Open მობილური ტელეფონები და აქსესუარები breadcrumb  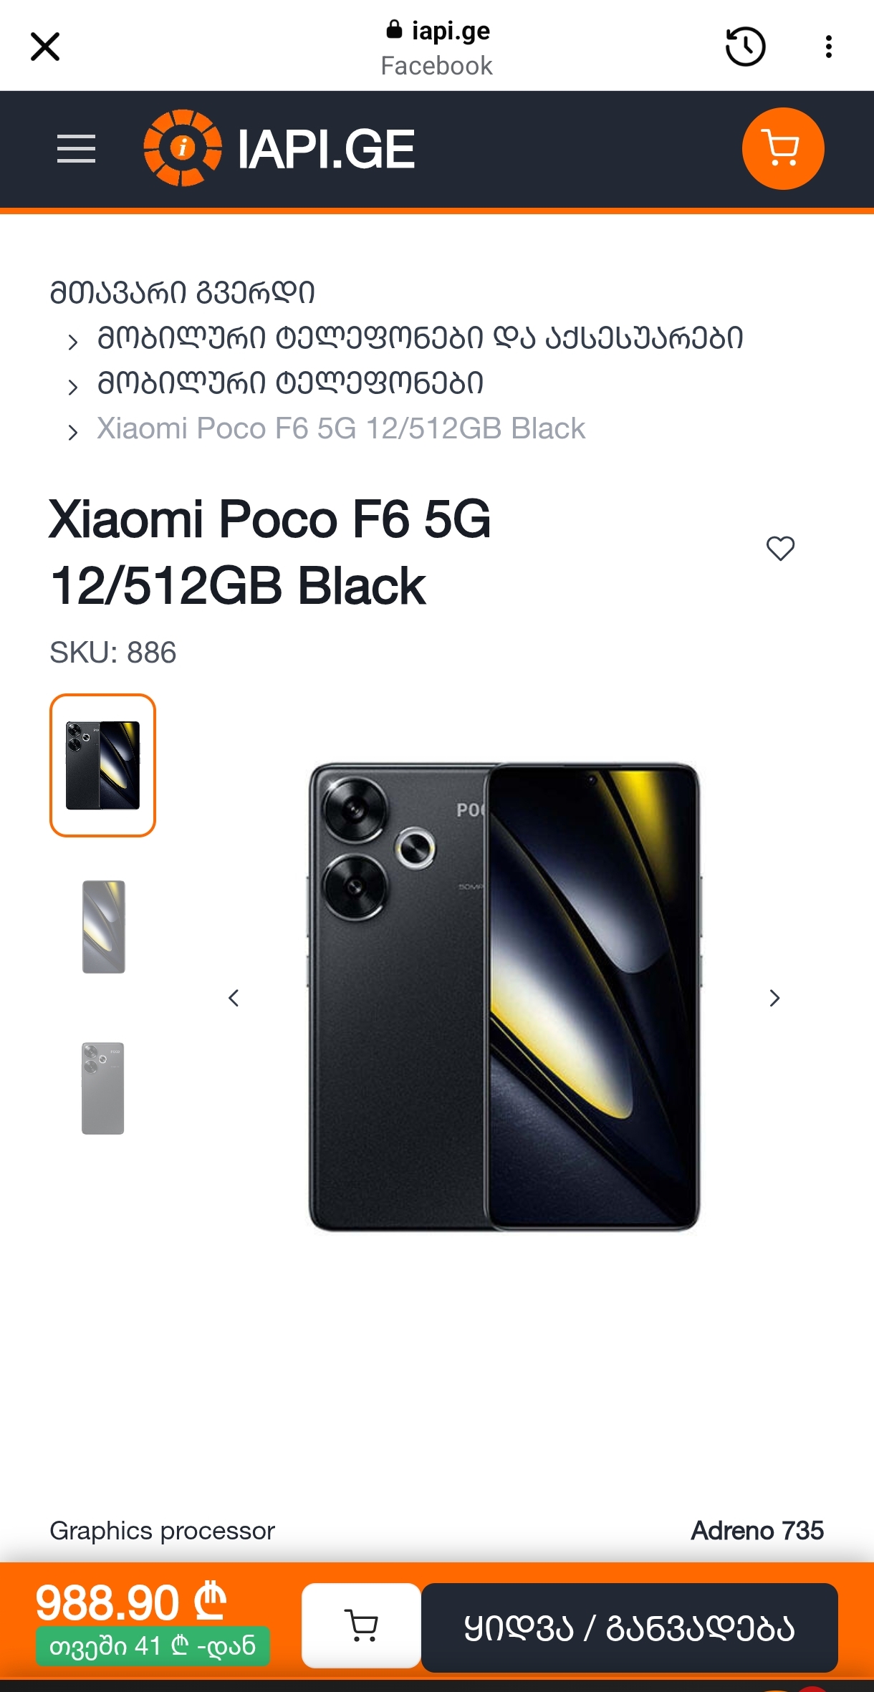[x=421, y=337]
